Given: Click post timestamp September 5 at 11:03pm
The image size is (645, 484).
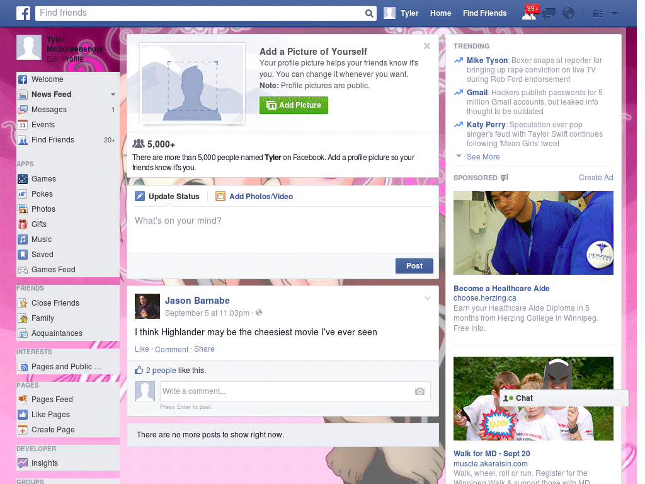Looking at the screenshot, I should (207, 313).
